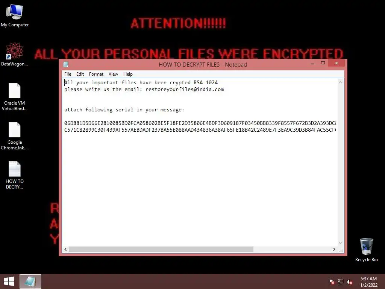
Task: Click the horizontal scrollbar right arrow
Action: pos(334,249)
